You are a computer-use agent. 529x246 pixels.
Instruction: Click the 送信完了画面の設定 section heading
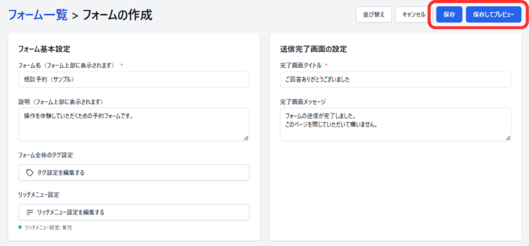pyautogui.click(x=313, y=49)
